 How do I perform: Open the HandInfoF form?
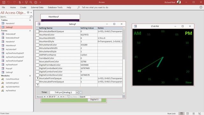10,42
